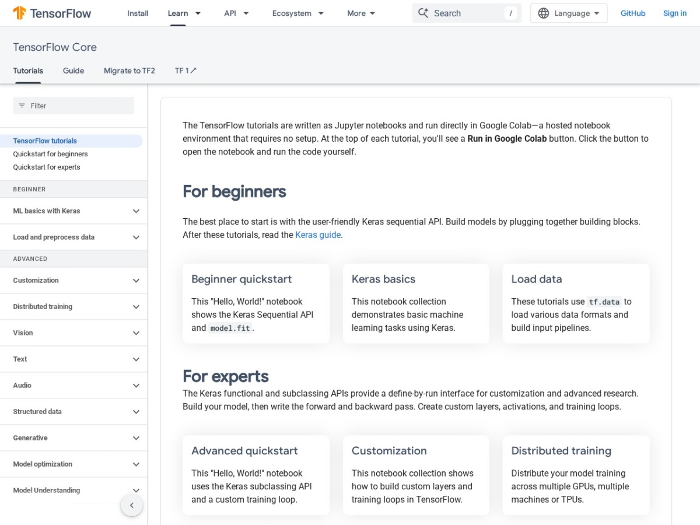The image size is (700, 525).
Task: Click the search magnifier icon
Action: click(423, 13)
